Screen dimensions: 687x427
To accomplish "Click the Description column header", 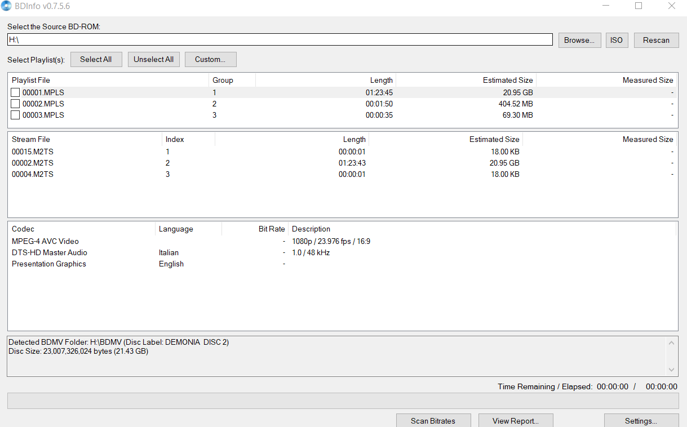I will coord(482,229).
